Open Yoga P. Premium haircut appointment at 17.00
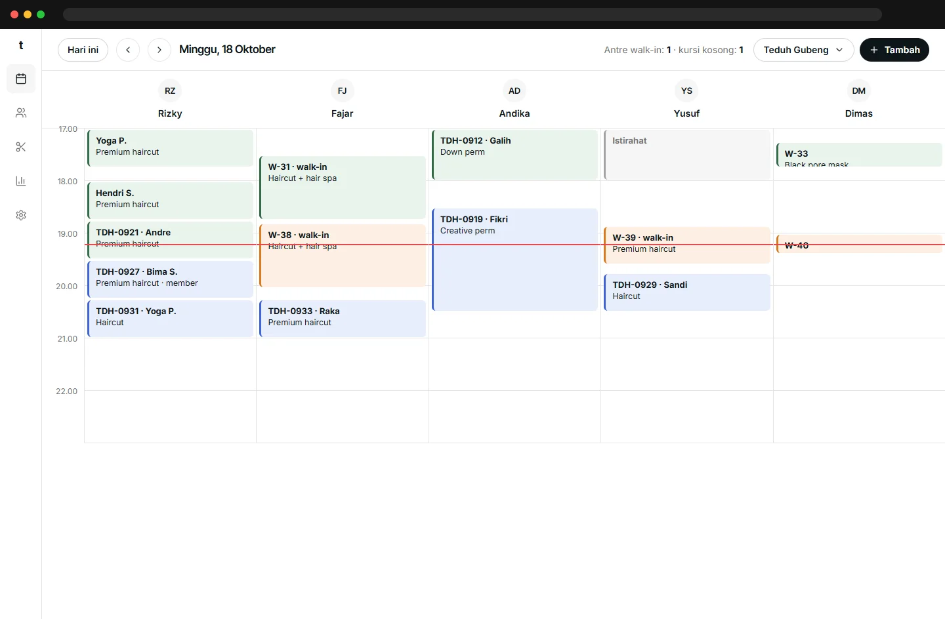 tap(170, 148)
